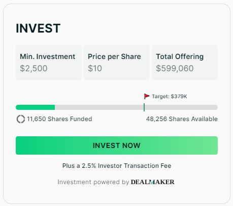Select the Price per Share card
233x206 pixels.
point(117,62)
